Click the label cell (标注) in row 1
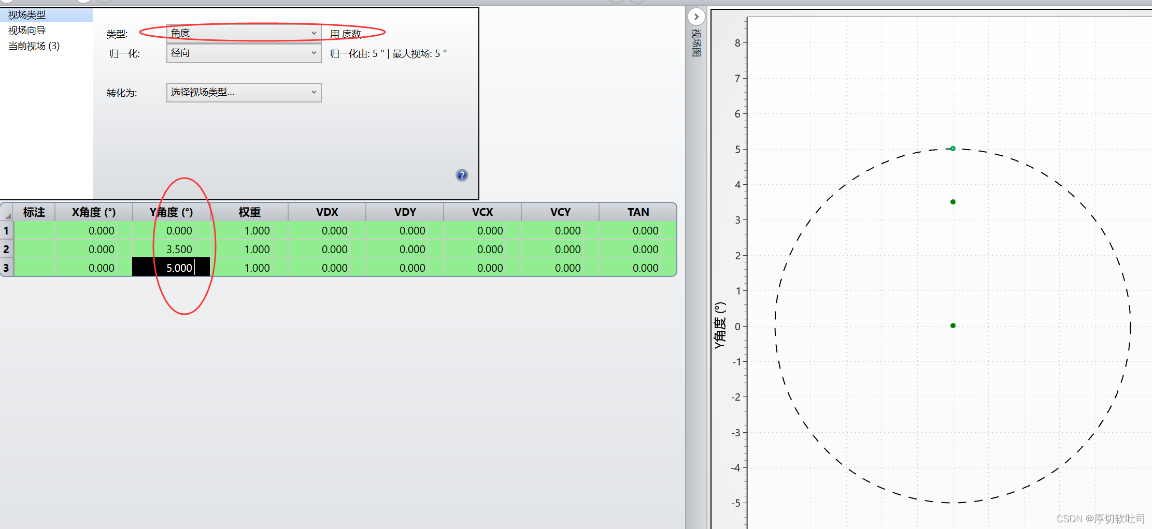The height and width of the screenshot is (529, 1152). coord(34,231)
